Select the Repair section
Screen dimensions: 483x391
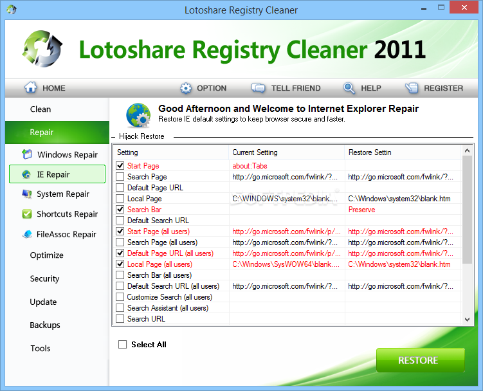pyautogui.click(x=57, y=132)
